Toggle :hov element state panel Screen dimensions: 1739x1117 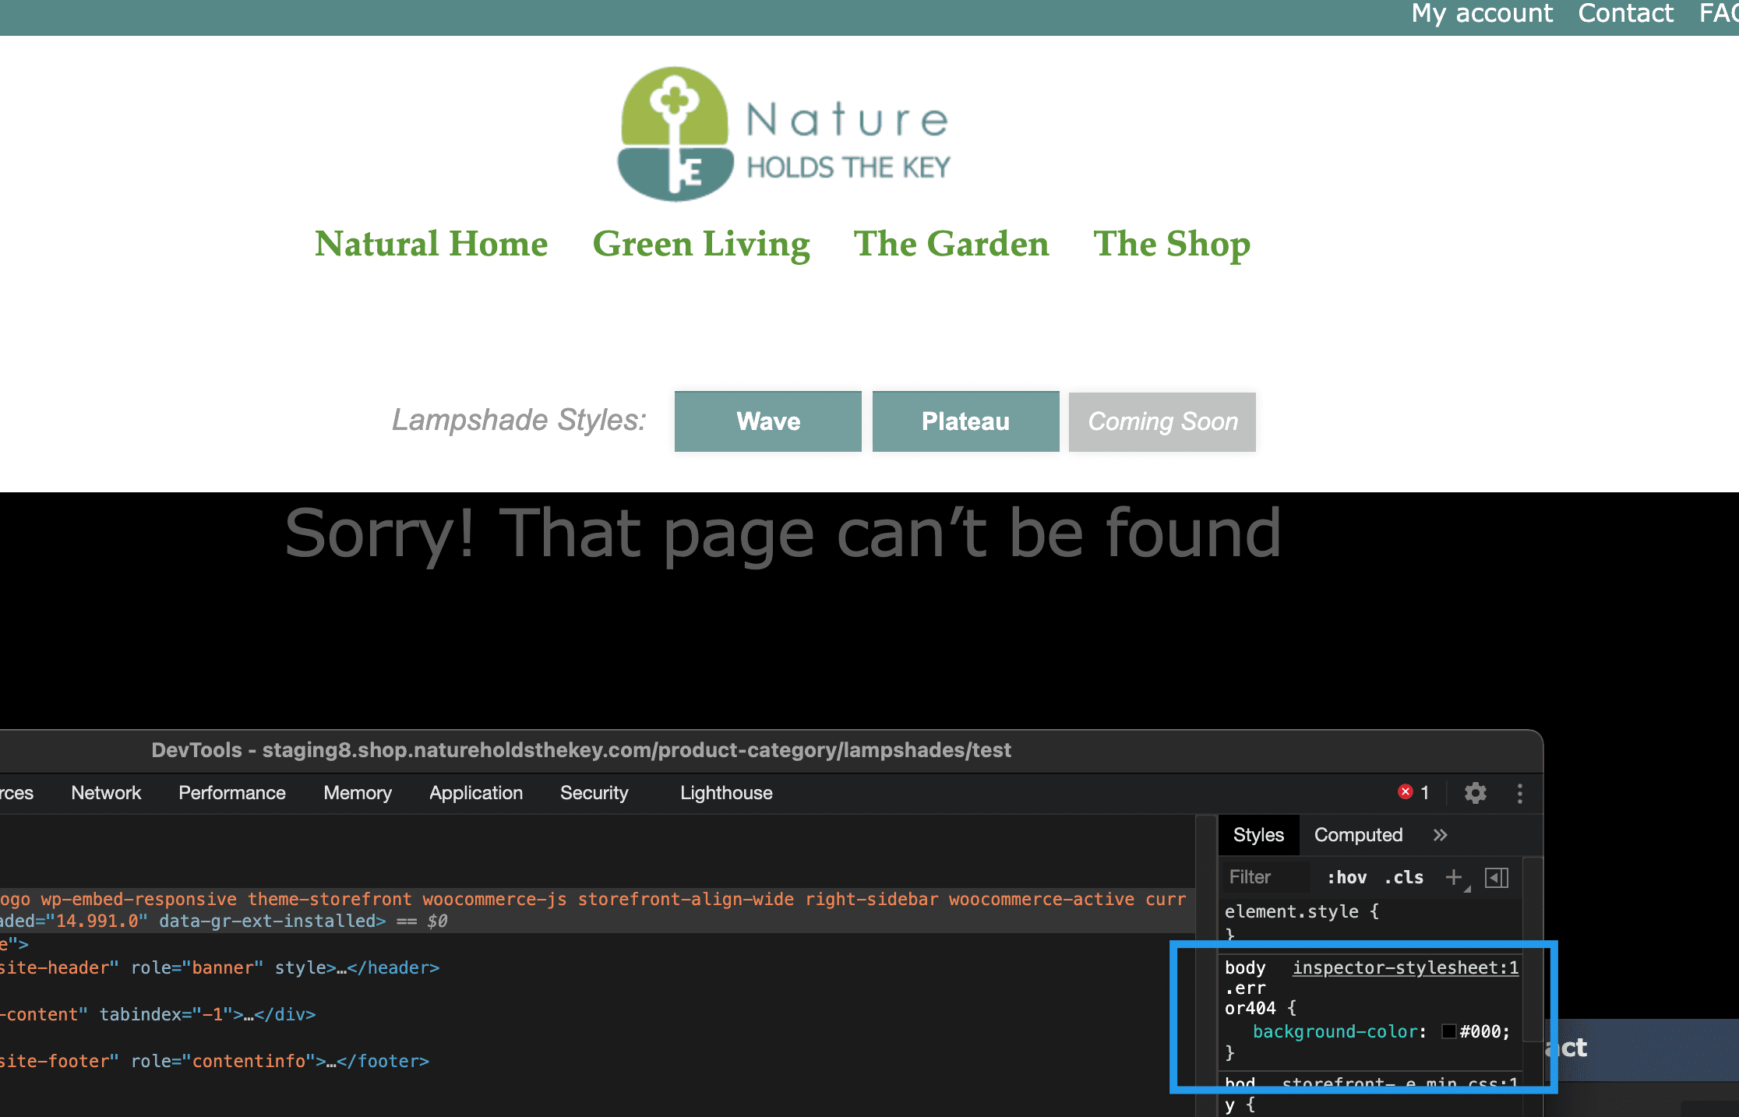[x=1347, y=877]
